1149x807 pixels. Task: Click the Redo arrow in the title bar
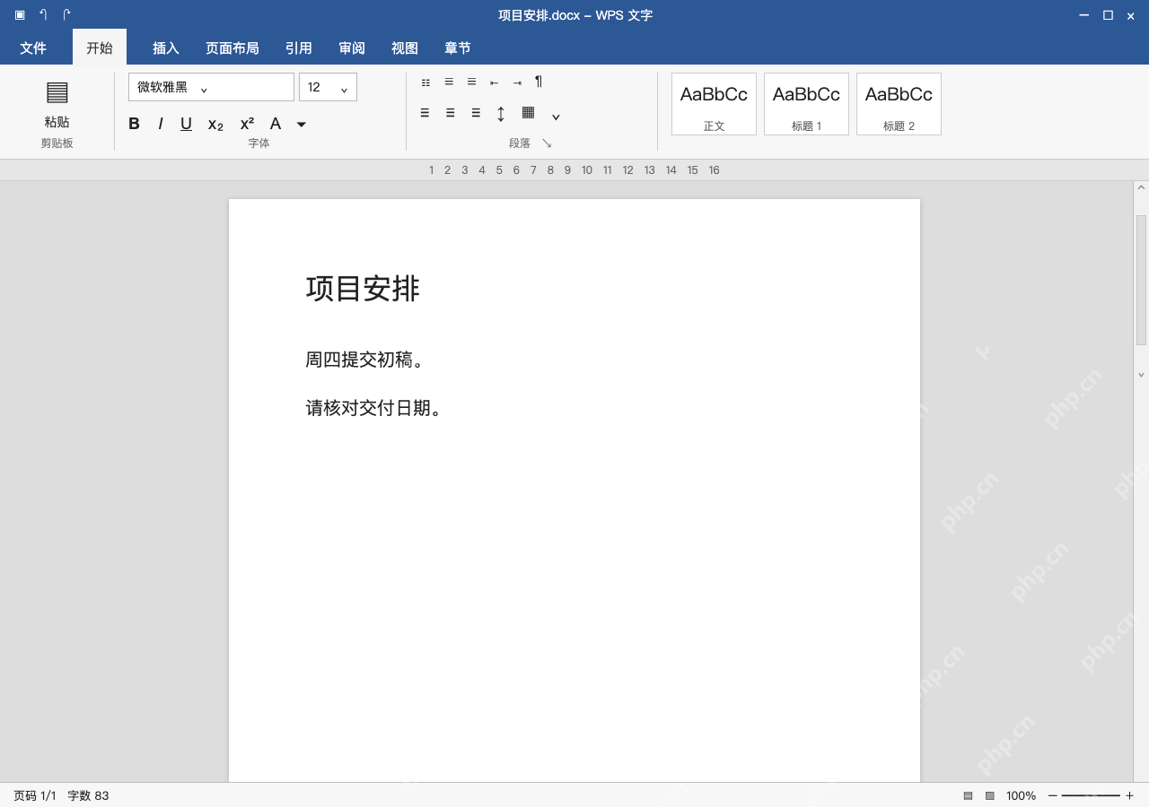[66, 15]
